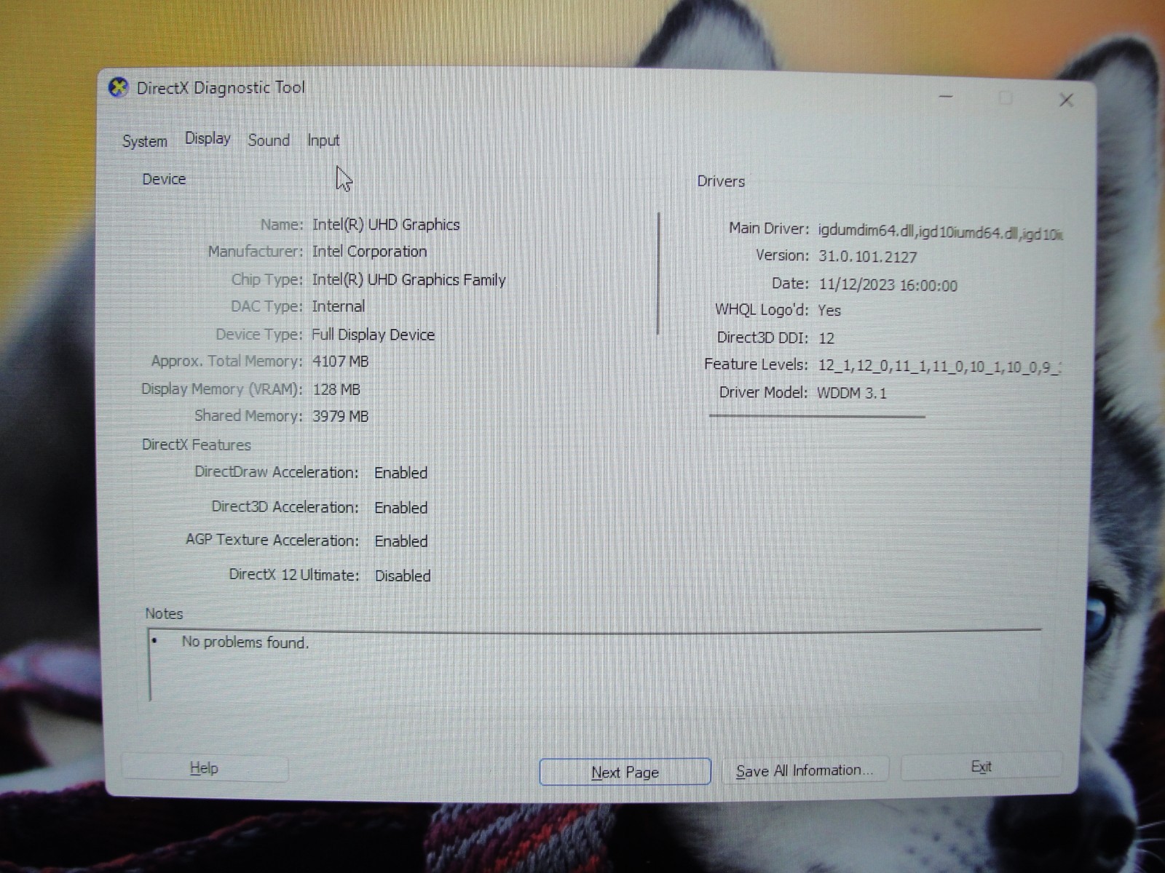Screen dimensions: 1165x873
Task: Click the 'Feature Levels:' label
Action: (x=756, y=364)
